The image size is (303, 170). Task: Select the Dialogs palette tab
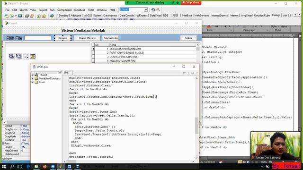point(276,15)
